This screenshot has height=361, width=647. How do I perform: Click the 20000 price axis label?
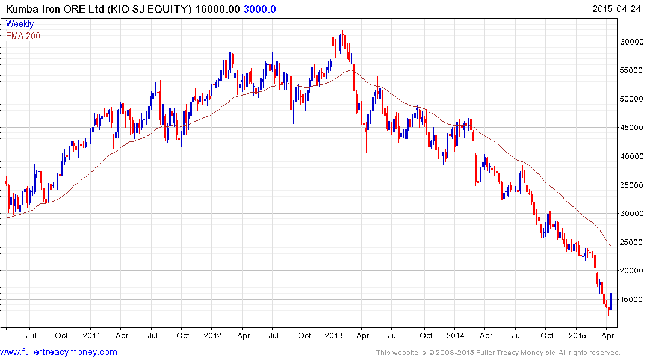click(631, 271)
